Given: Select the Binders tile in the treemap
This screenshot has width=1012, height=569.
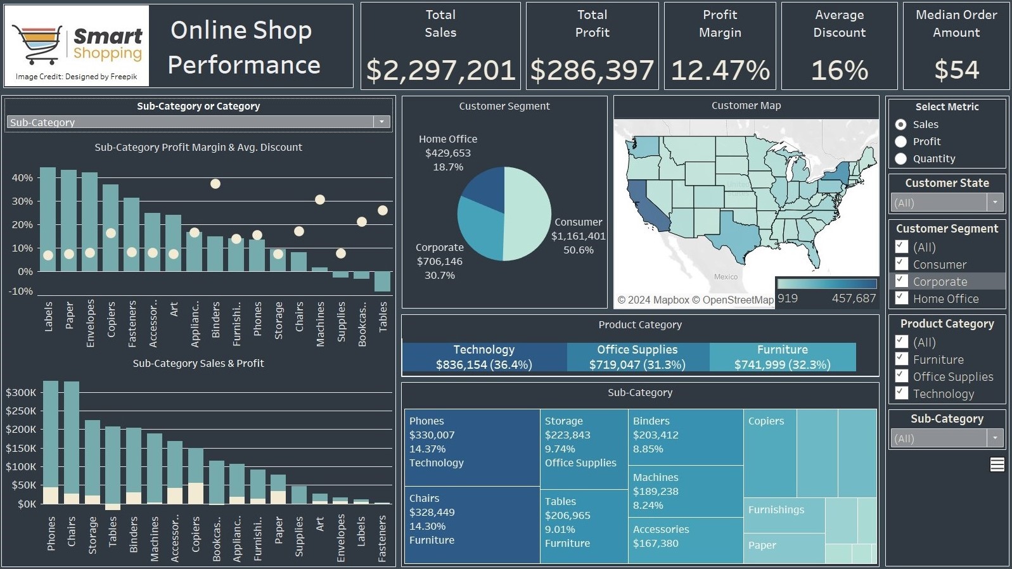Looking at the screenshot, I should pyautogui.click(x=686, y=437).
